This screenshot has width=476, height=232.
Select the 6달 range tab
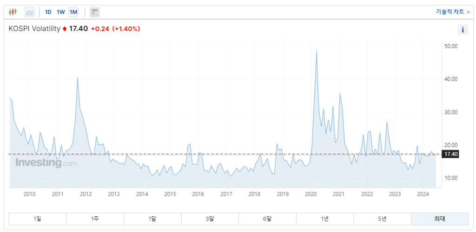(267, 219)
